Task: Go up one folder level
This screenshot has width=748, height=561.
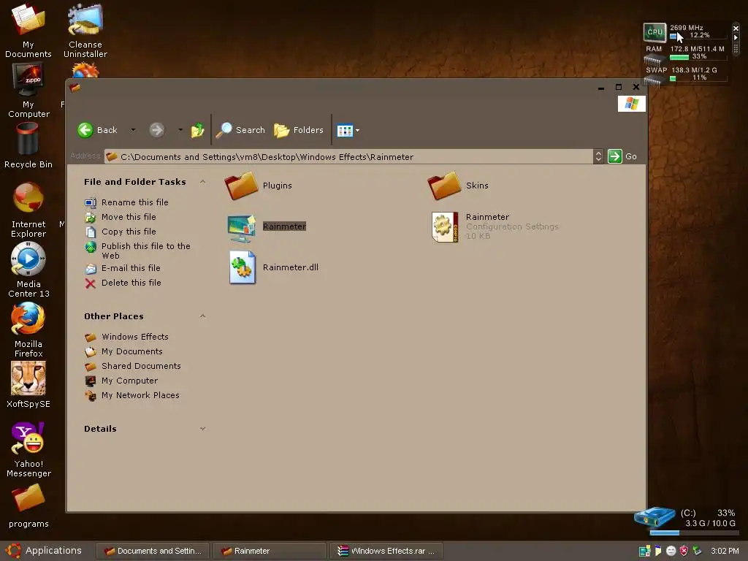Action: [197, 130]
